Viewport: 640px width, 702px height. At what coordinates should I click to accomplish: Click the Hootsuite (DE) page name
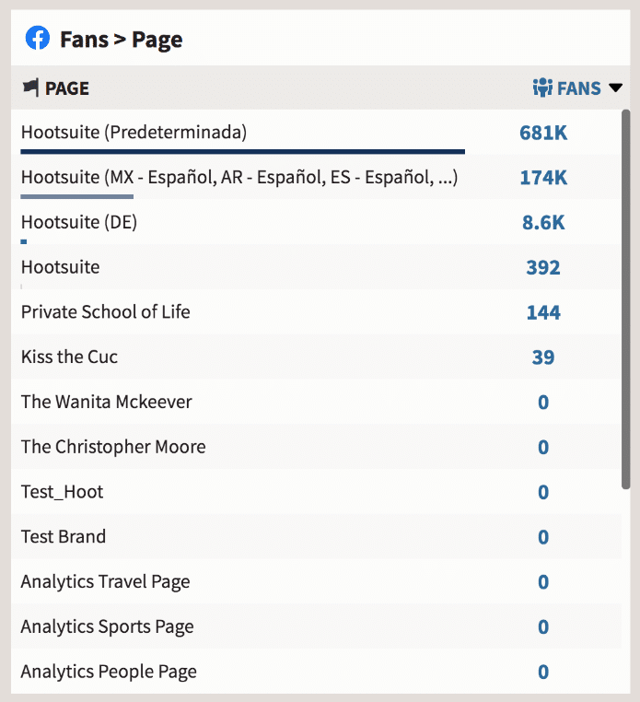point(78,222)
